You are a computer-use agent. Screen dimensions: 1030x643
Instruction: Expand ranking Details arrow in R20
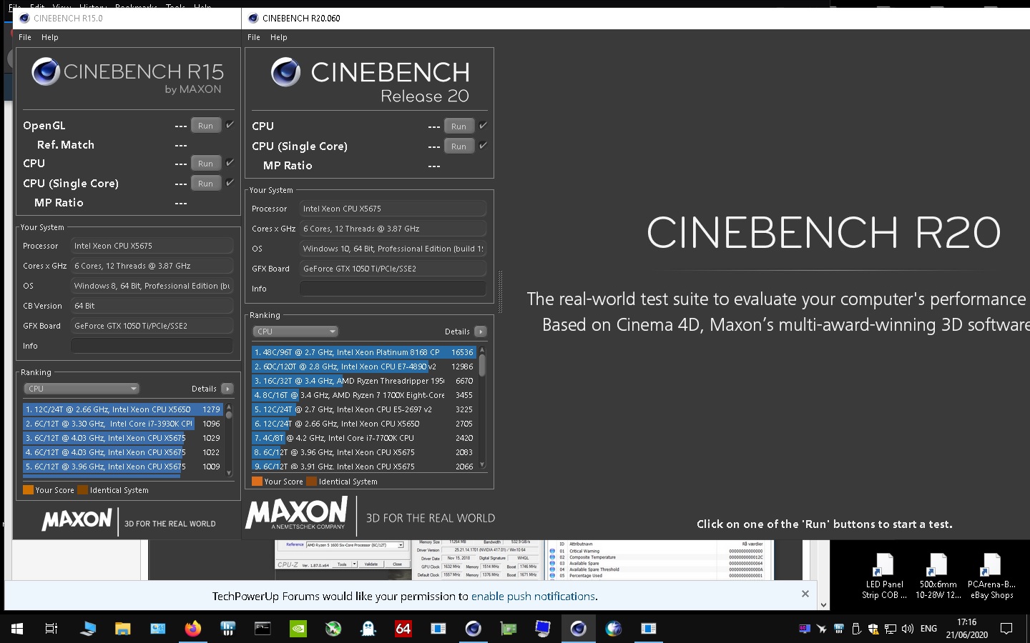(481, 332)
